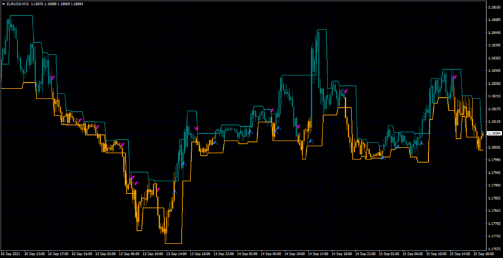Click the 1.18260 price axis label

[x=494, y=83]
